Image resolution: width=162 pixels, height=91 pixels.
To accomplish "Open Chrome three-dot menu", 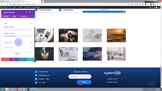I will tap(160, 4).
